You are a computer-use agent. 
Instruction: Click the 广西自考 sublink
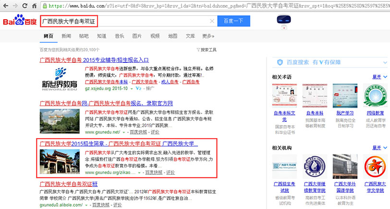[191, 82]
